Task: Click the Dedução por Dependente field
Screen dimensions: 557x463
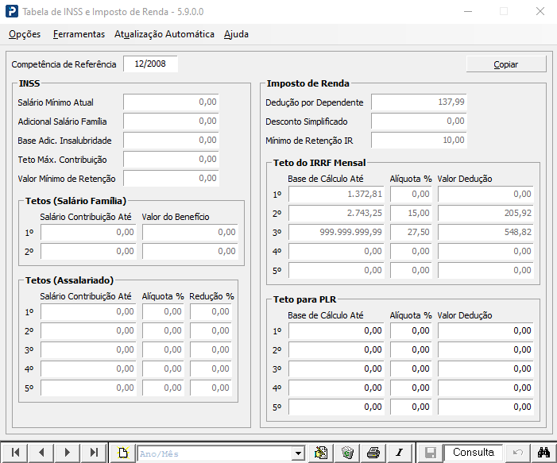Action: (x=419, y=102)
